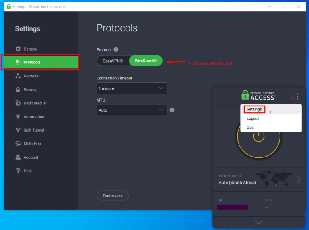Click the Account person icon
This screenshot has height=230, width=309.
click(18, 157)
